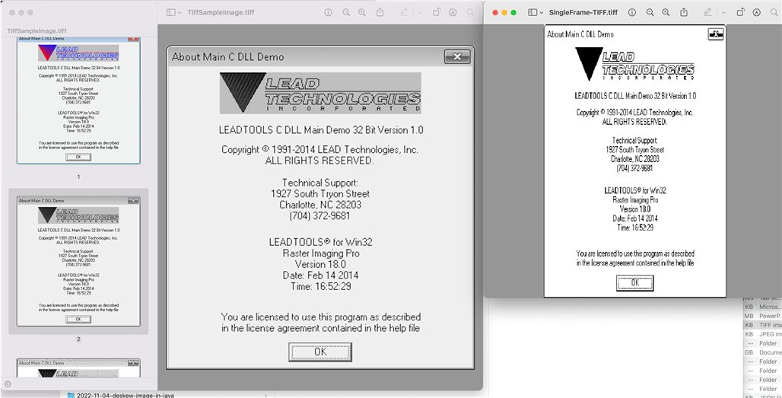782x398 pixels.
Task: Toggle sidebar in SingleFrame-TIFF.tiff window
Action: pos(532,12)
